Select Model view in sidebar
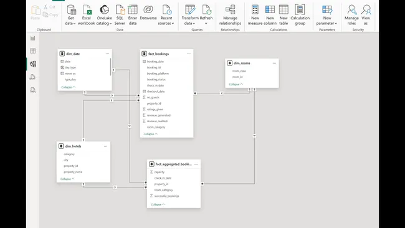The width and height of the screenshot is (405, 228). tap(33, 64)
